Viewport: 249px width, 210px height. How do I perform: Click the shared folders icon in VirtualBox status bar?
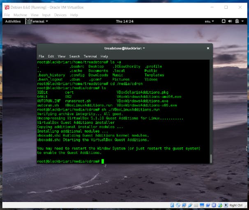pos(196,205)
